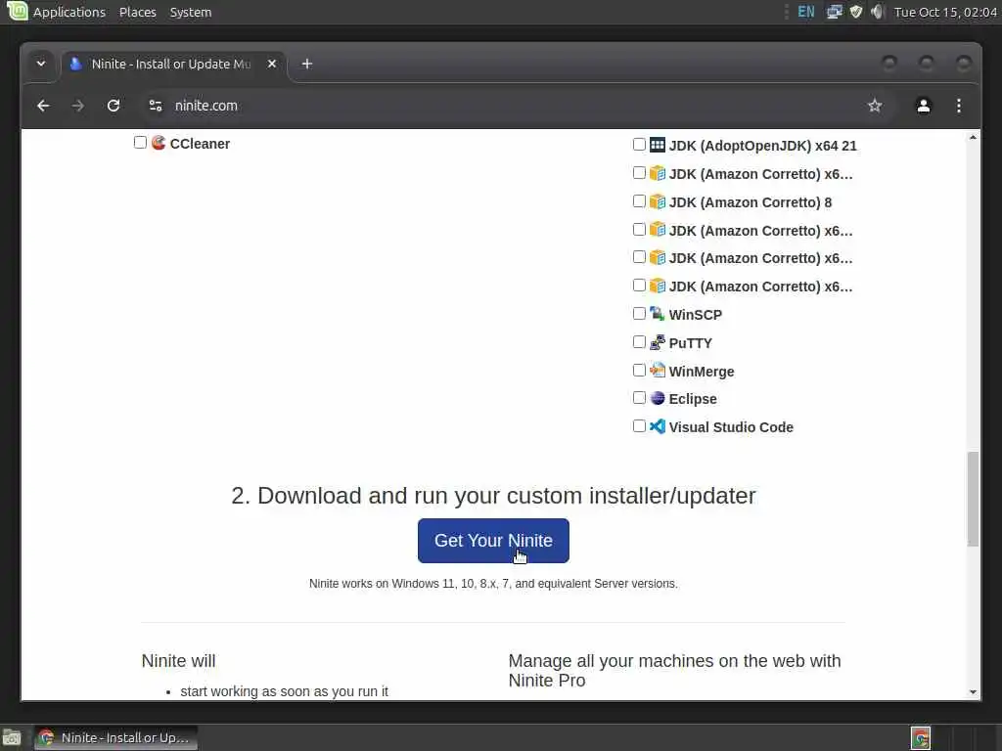Click the Get Your Ninite button
The image size is (1002, 751).
click(x=493, y=541)
